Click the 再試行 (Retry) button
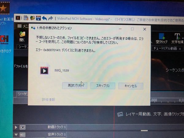 (75, 86)
